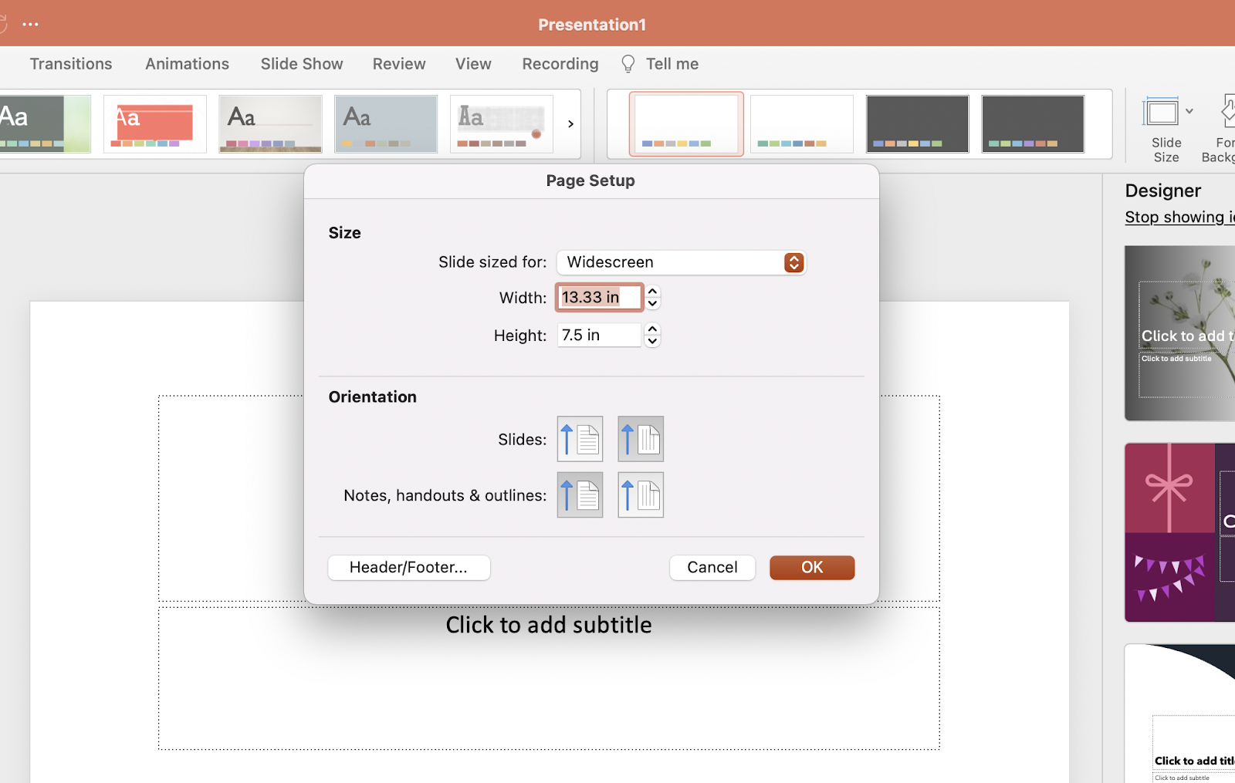This screenshot has width=1235, height=783.
Task: Click the Tell me lightbulb icon
Action: click(x=628, y=63)
